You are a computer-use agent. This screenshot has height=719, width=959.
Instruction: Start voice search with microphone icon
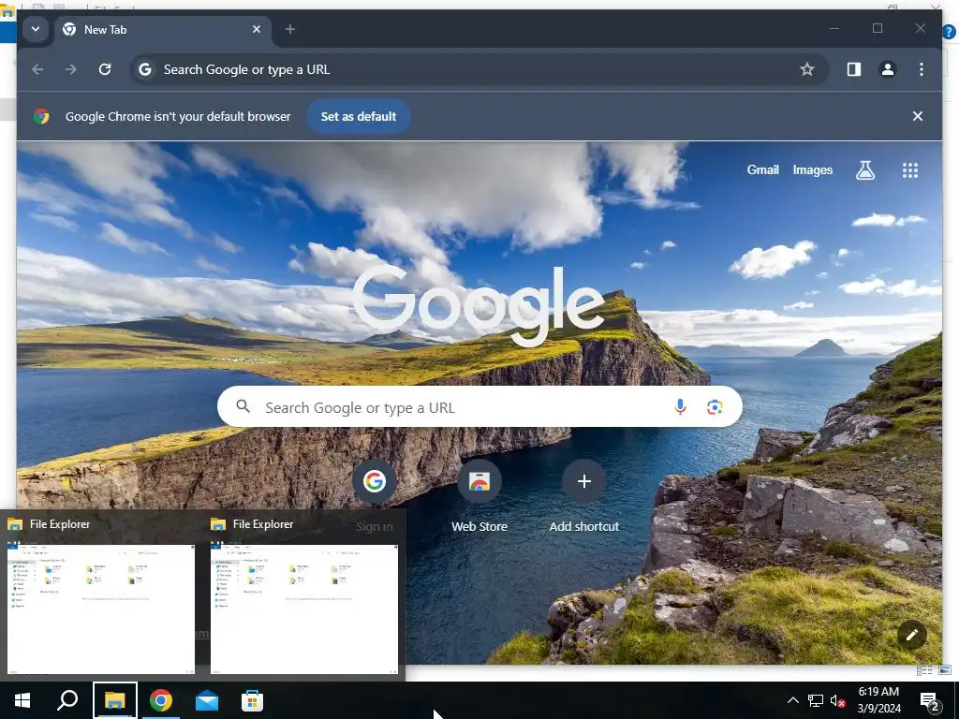coord(680,407)
